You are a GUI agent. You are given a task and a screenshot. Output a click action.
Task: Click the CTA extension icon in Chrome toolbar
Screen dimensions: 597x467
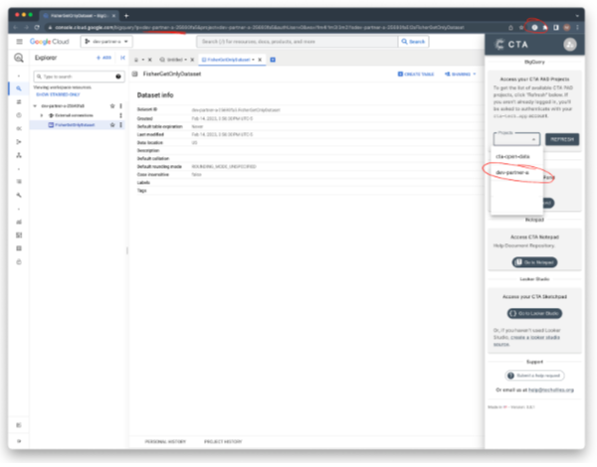coord(534,28)
